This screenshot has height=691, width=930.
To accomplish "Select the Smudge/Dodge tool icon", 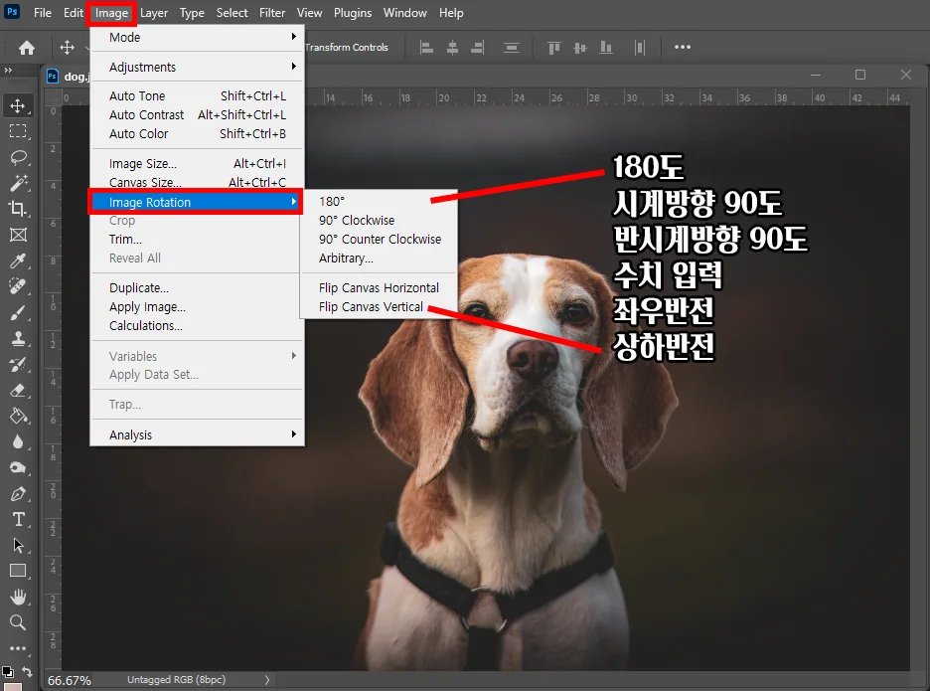I will point(18,467).
